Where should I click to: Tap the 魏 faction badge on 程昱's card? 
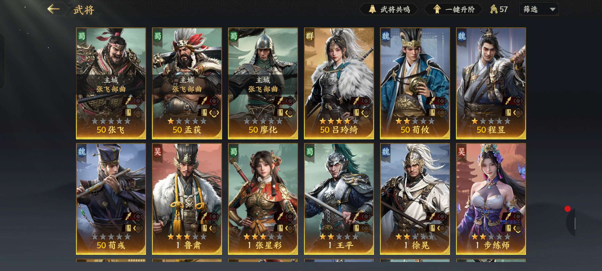pyautogui.click(x=462, y=37)
